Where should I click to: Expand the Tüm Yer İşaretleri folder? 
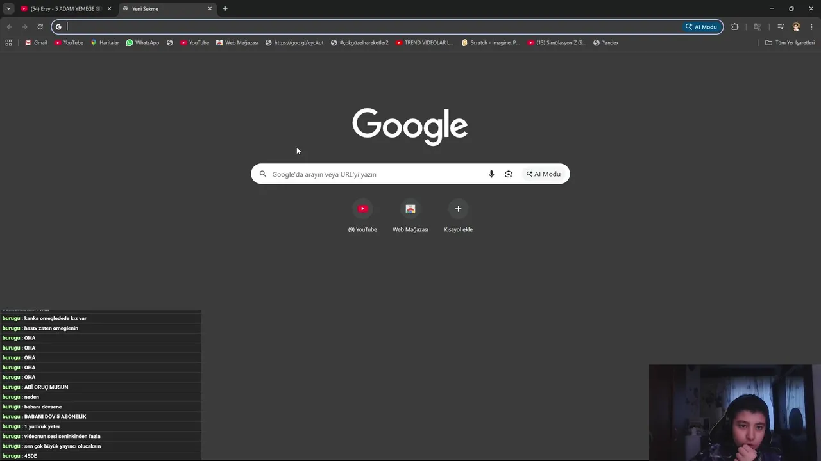click(x=790, y=43)
